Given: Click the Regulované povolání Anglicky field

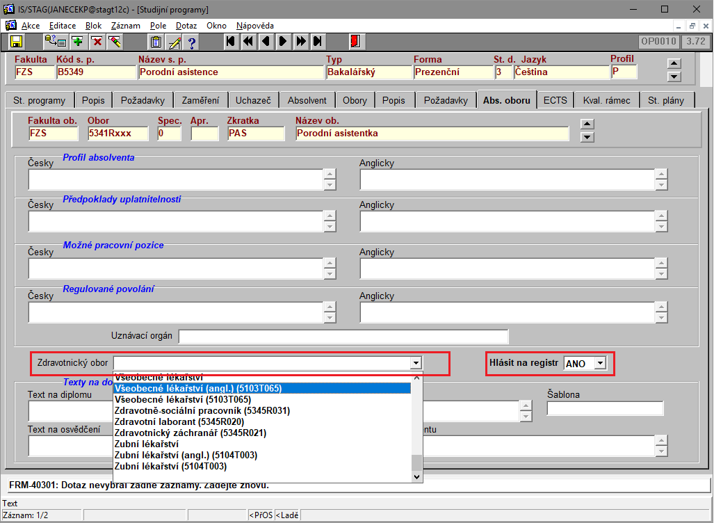Looking at the screenshot, I should pos(508,312).
